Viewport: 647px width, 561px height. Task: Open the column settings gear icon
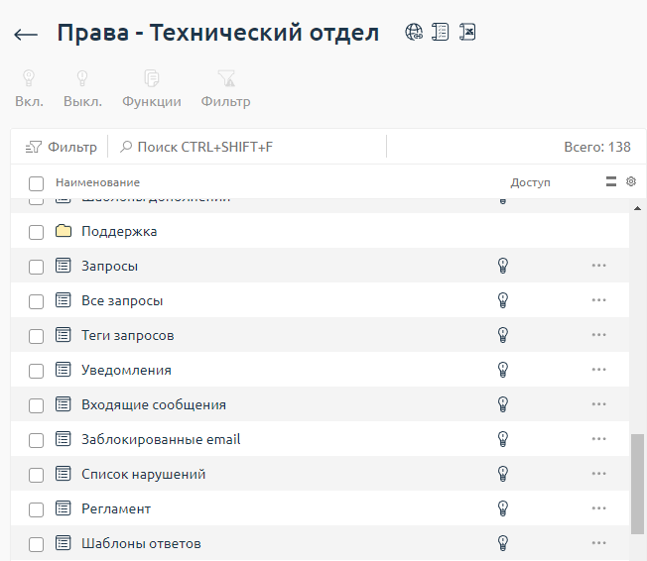coord(630,181)
